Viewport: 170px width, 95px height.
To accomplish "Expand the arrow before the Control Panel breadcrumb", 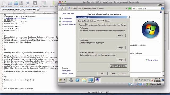I will (71, 8).
